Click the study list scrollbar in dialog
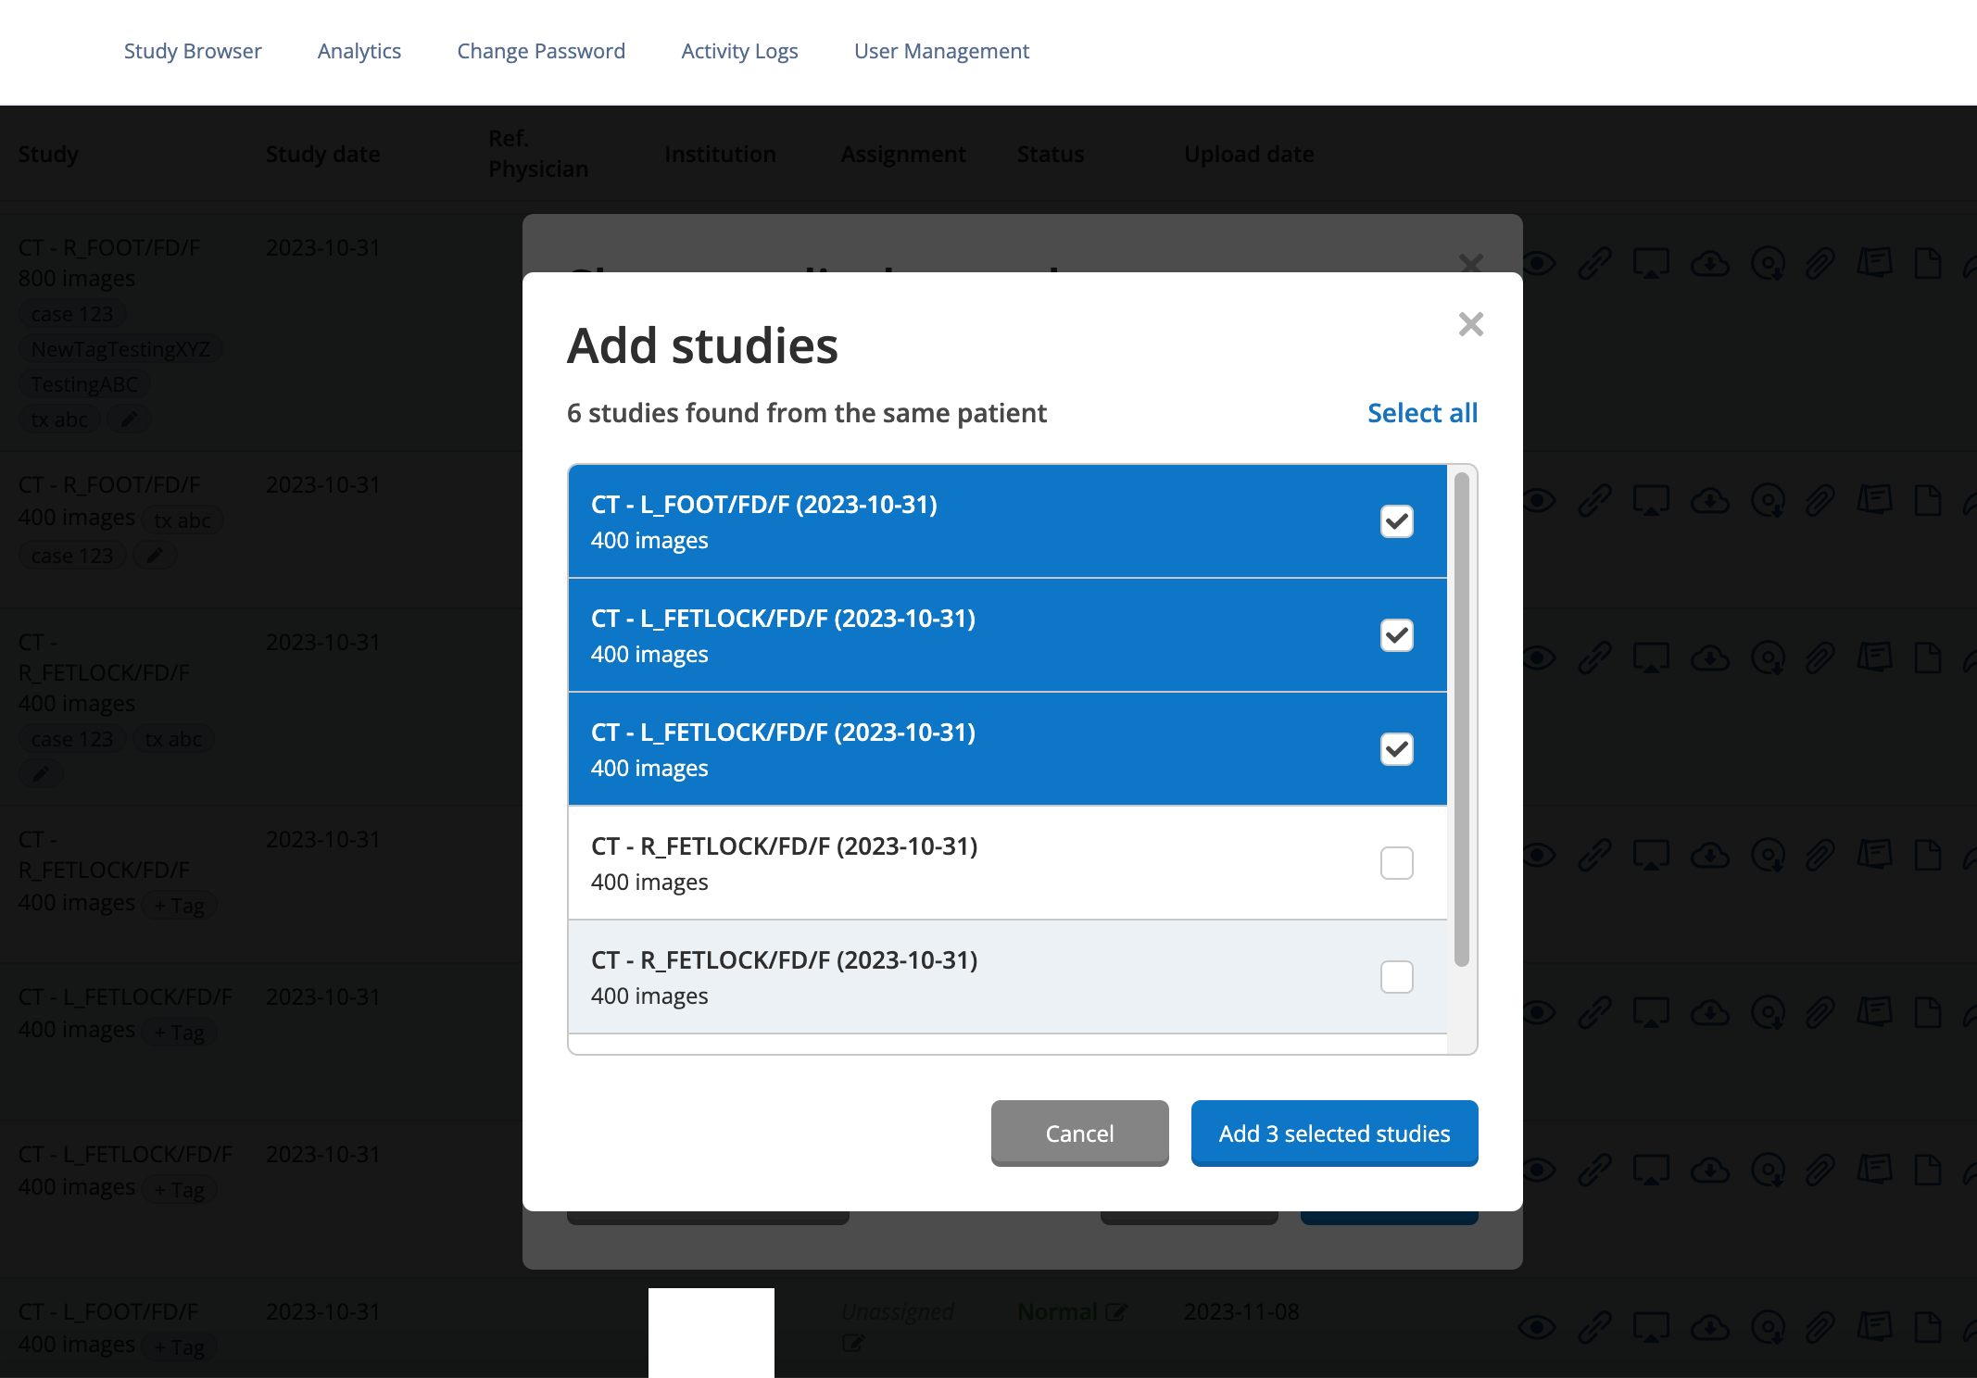The height and width of the screenshot is (1378, 1977). click(1461, 719)
